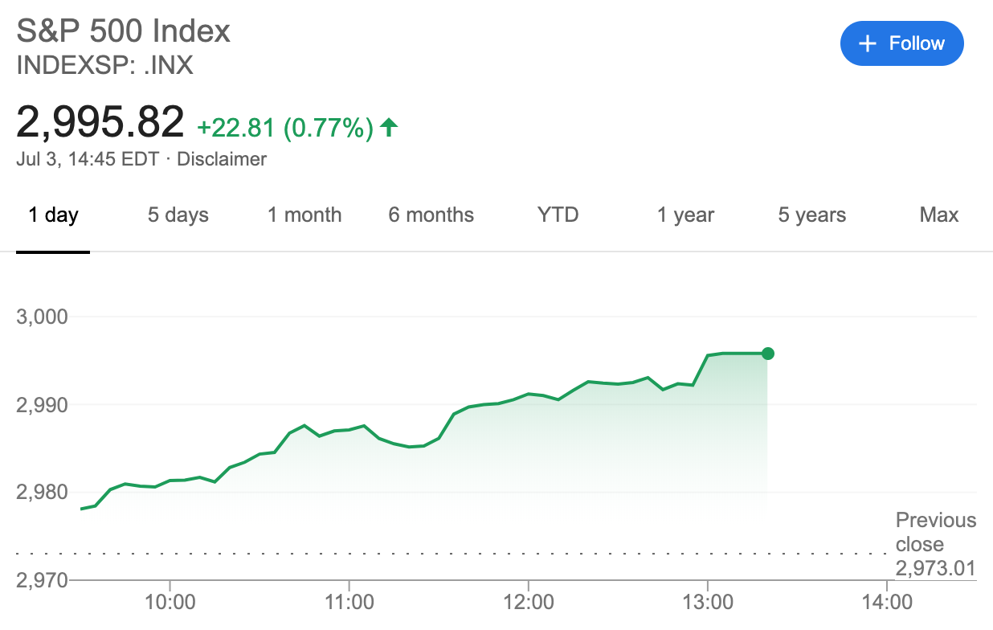Select the YTD tab
Viewport: 993px width, 630px height.
[558, 215]
